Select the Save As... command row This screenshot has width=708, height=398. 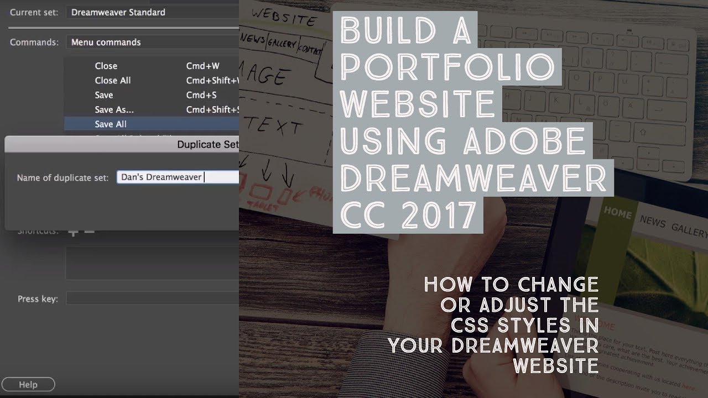[x=152, y=109]
